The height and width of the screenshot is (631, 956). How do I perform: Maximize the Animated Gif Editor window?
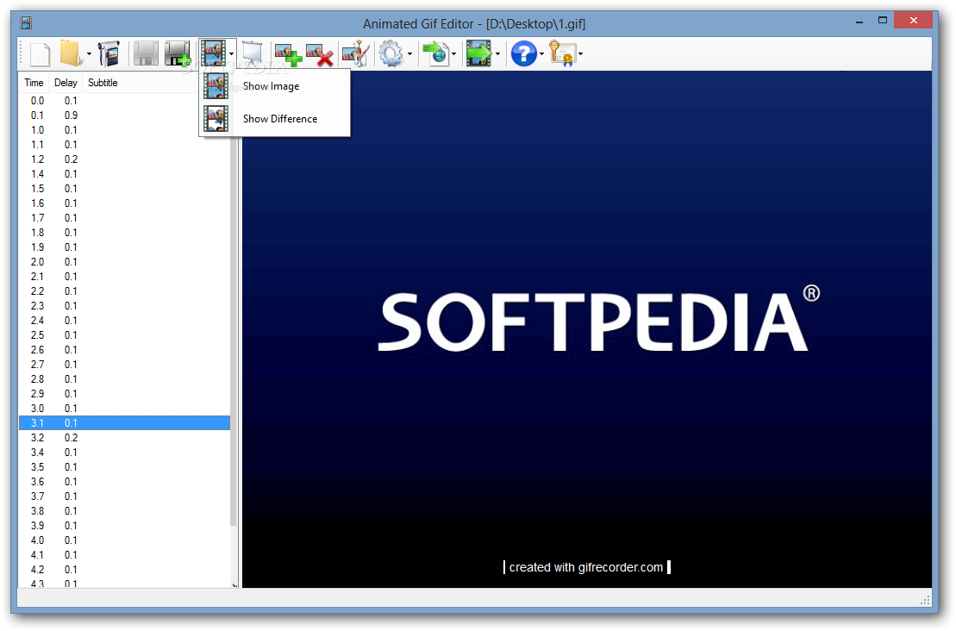[882, 20]
